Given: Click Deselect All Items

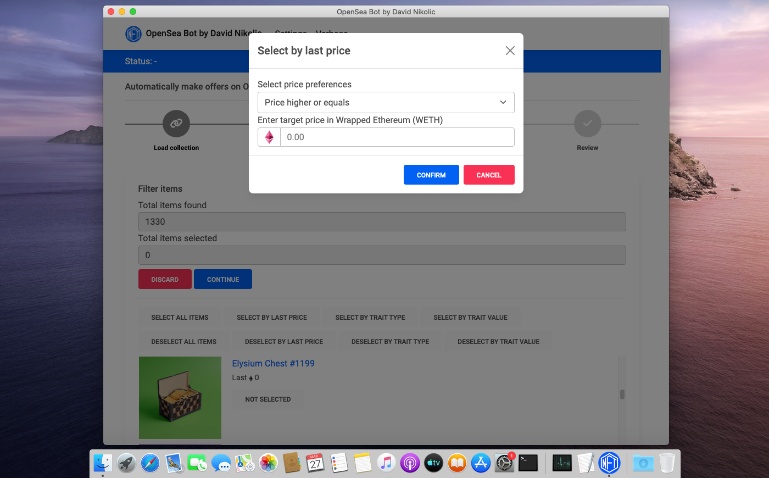Looking at the screenshot, I should point(184,342).
